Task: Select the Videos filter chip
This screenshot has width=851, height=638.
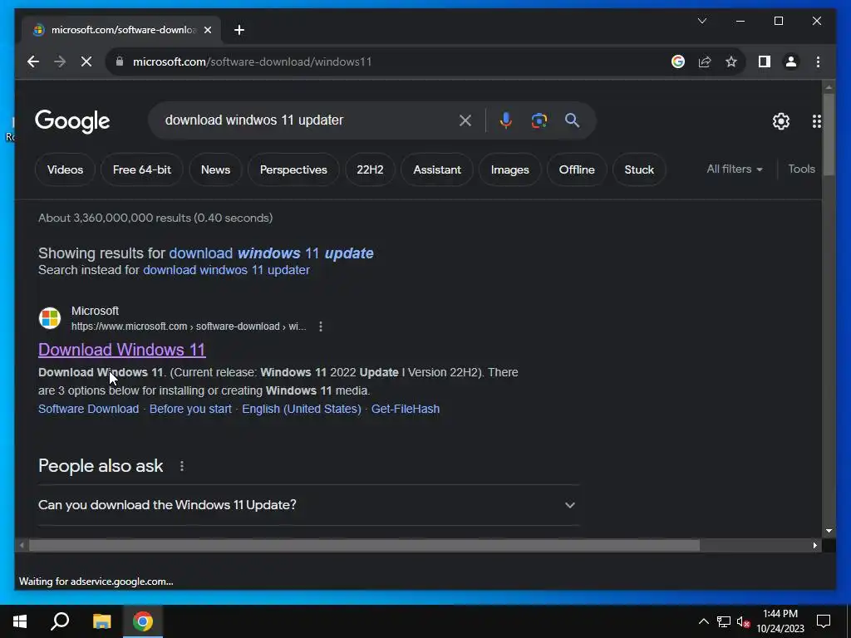Action: point(65,169)
